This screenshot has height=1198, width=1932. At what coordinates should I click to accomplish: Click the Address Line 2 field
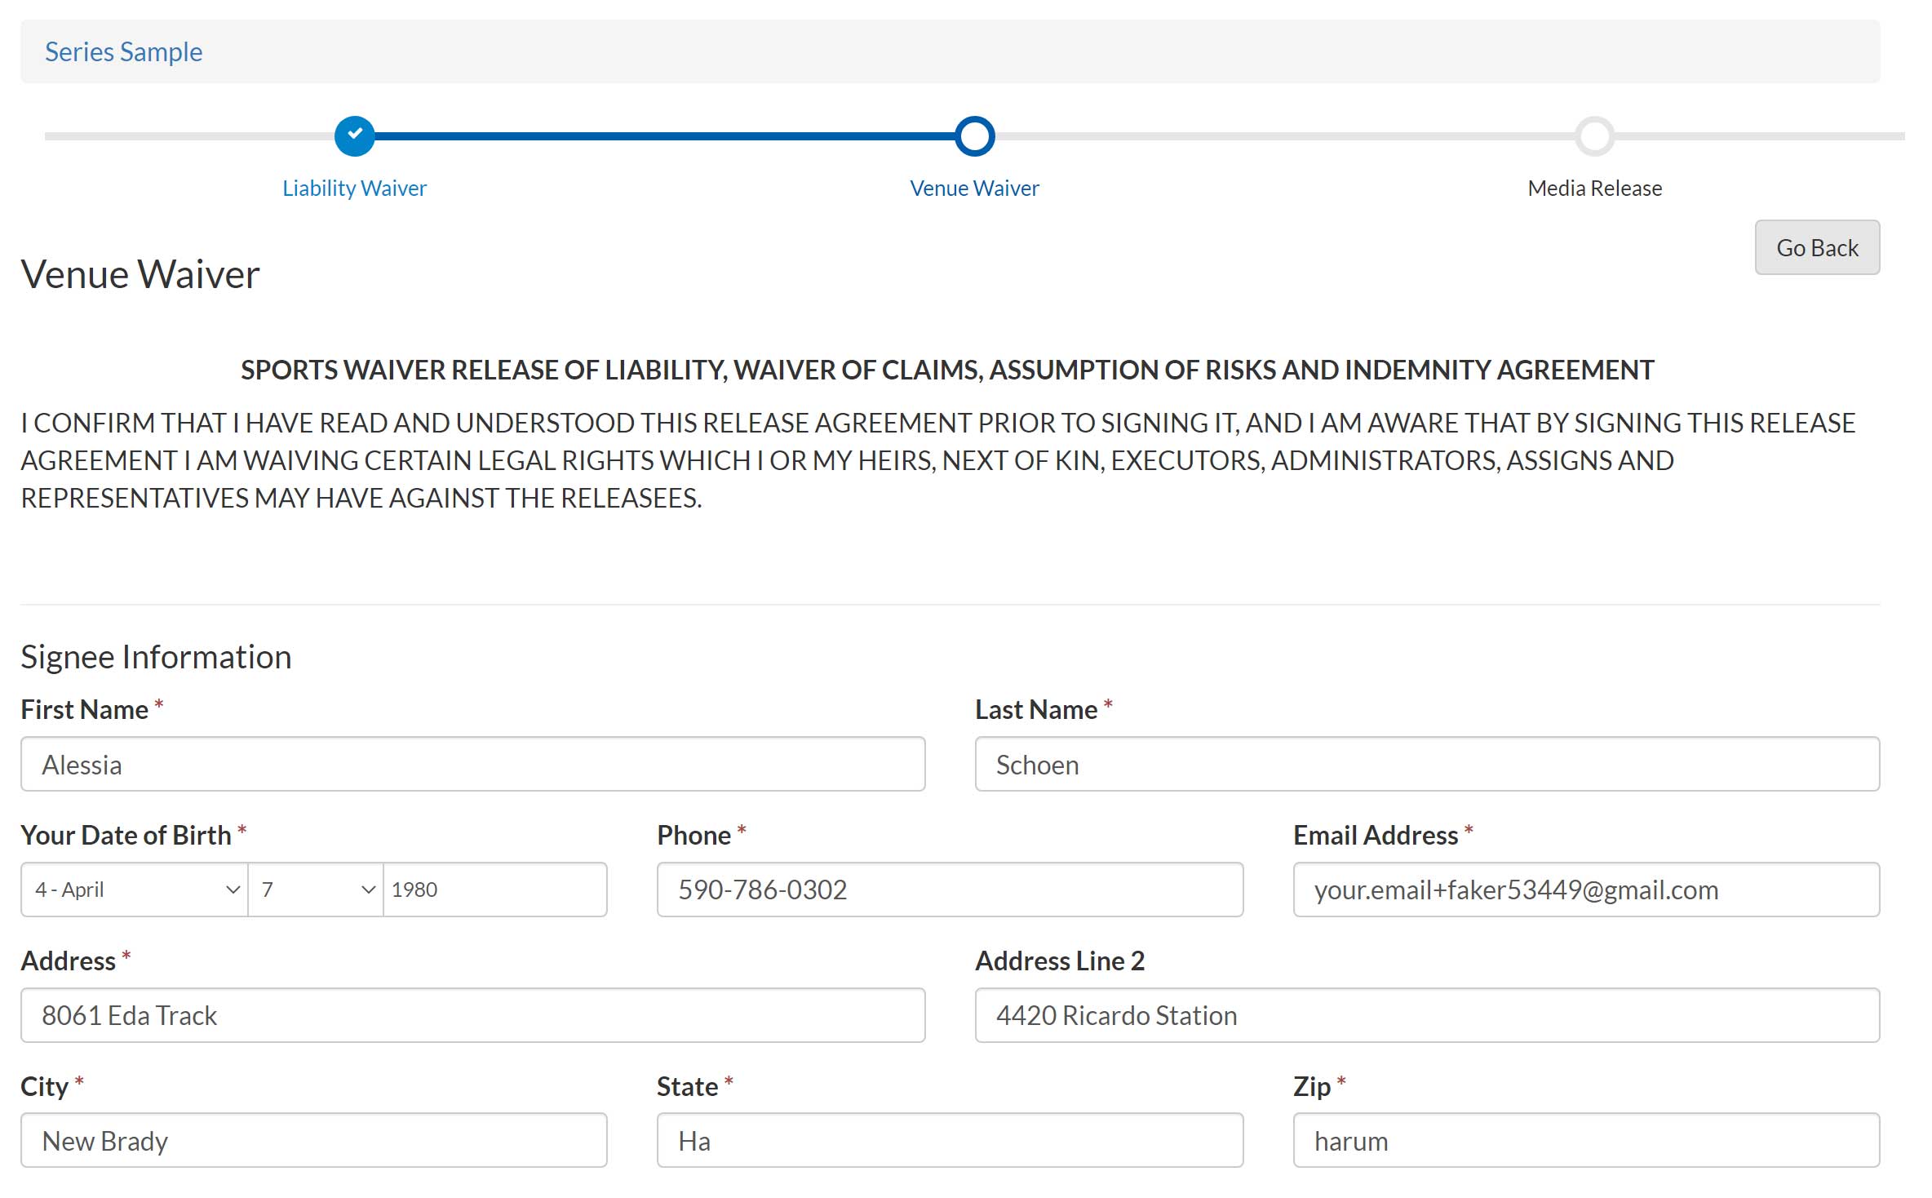(x=1427, y=1015)
